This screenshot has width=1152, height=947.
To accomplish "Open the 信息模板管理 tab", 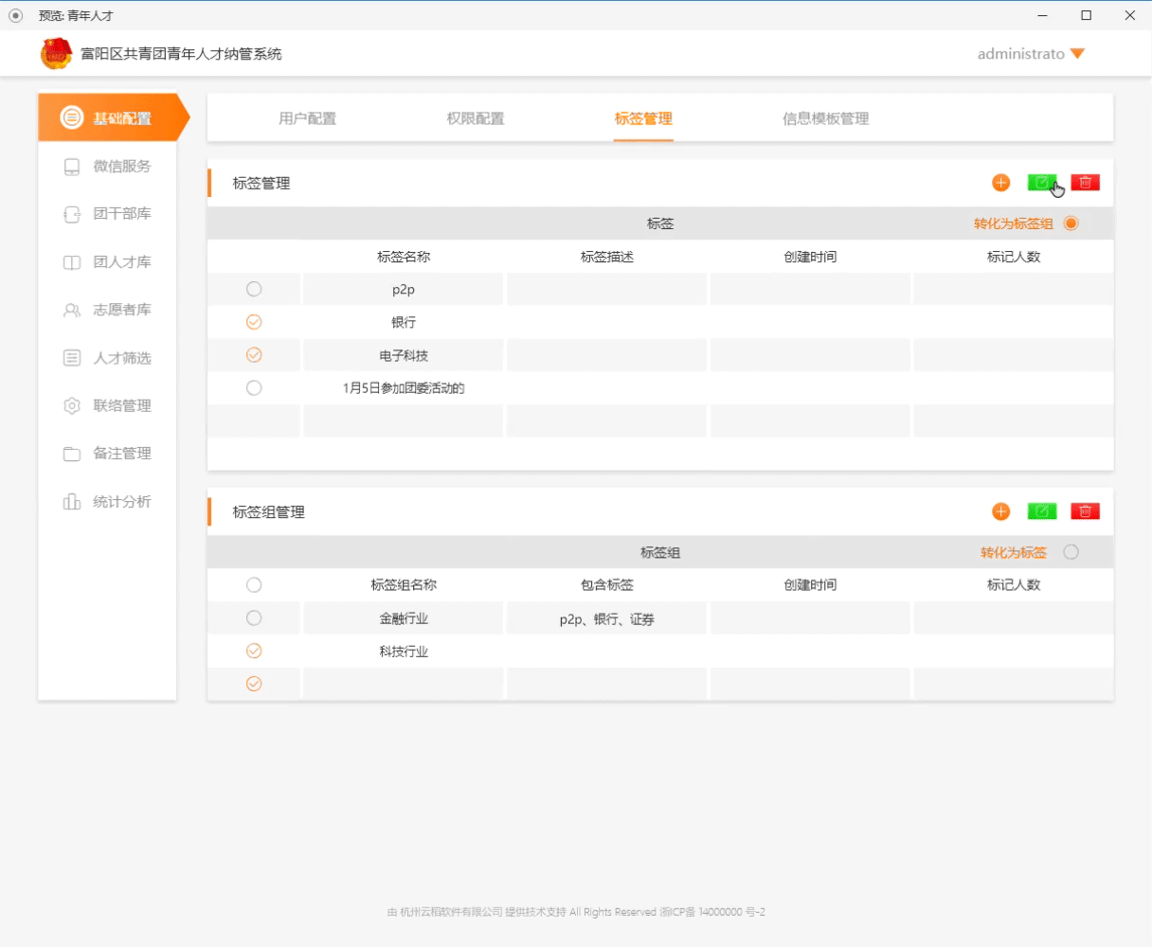I will click(826, 118).
